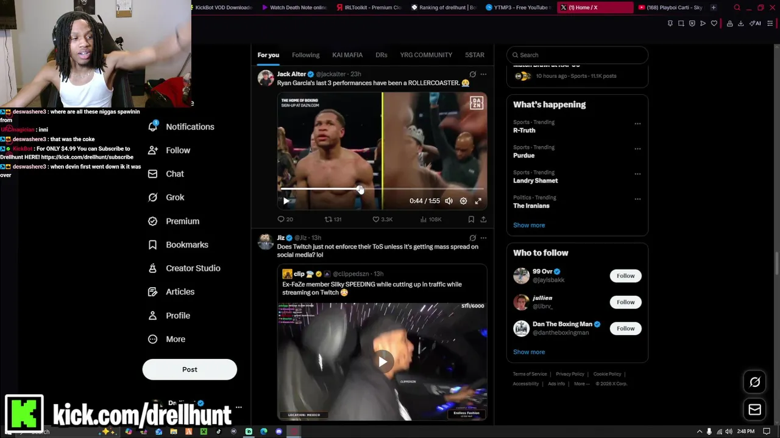
Task: Play the Ryan Garcia video
Action: (286, 201)
